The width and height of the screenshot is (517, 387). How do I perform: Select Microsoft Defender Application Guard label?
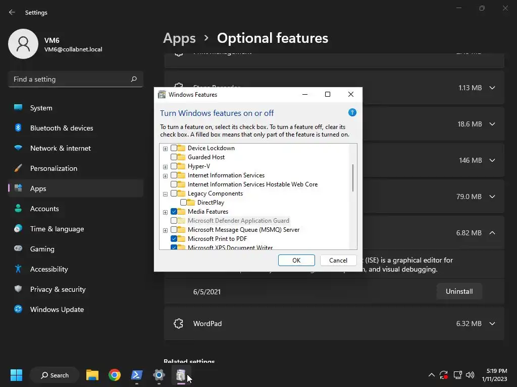pos(238,221)
